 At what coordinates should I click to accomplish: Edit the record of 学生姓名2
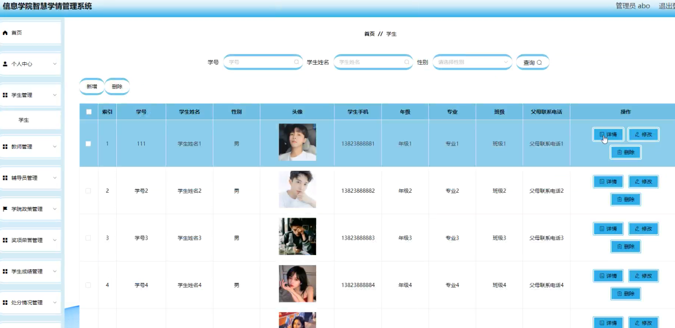pos(643,181)
